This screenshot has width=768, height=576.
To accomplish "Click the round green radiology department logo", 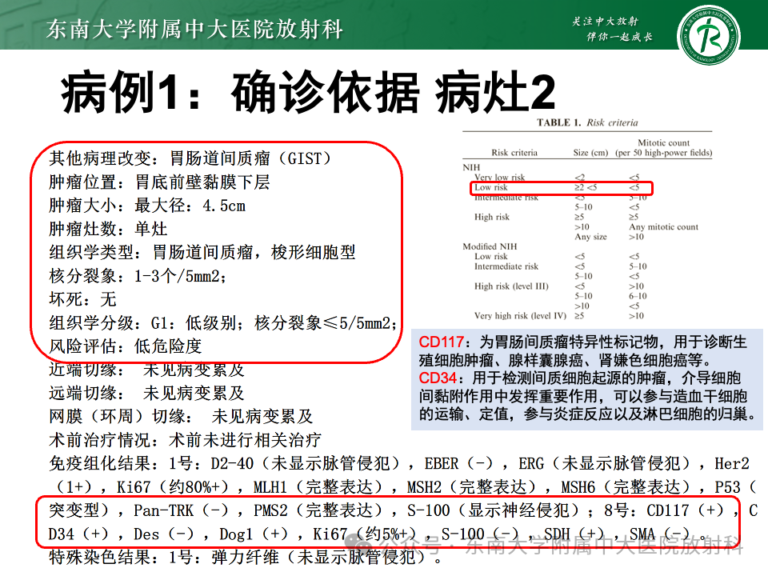I will pyautogui.click(x=708, y=35).
